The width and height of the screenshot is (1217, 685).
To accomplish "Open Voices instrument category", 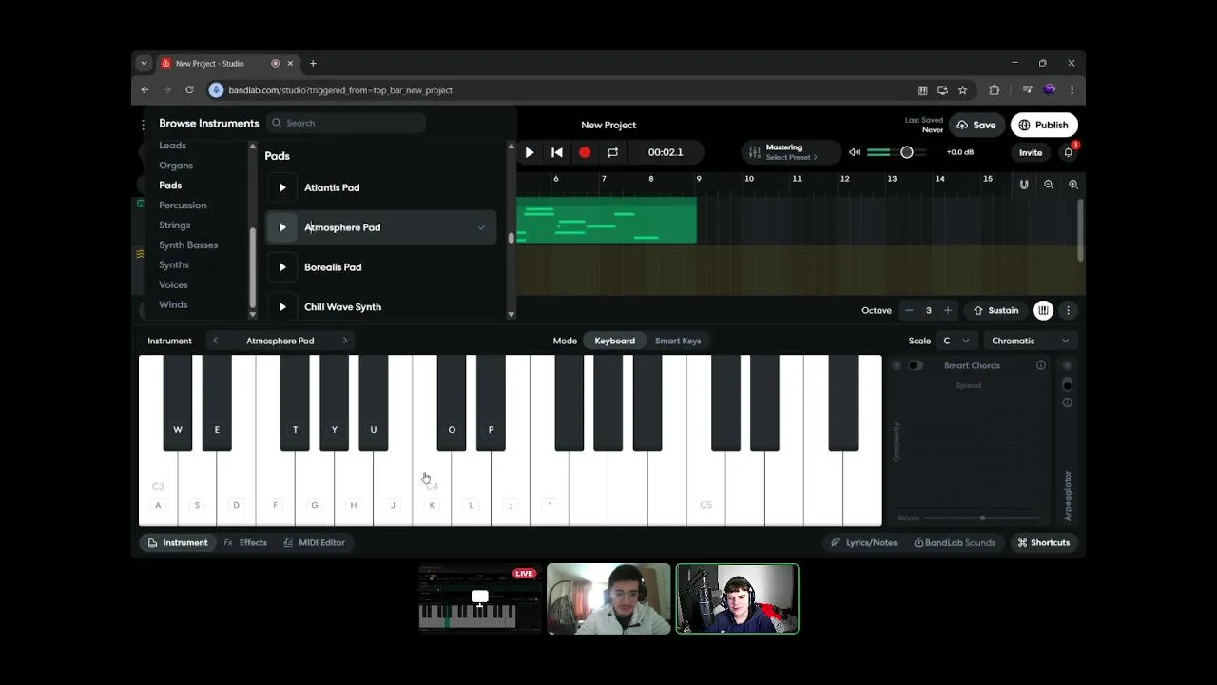I will [x=173, y=284].
